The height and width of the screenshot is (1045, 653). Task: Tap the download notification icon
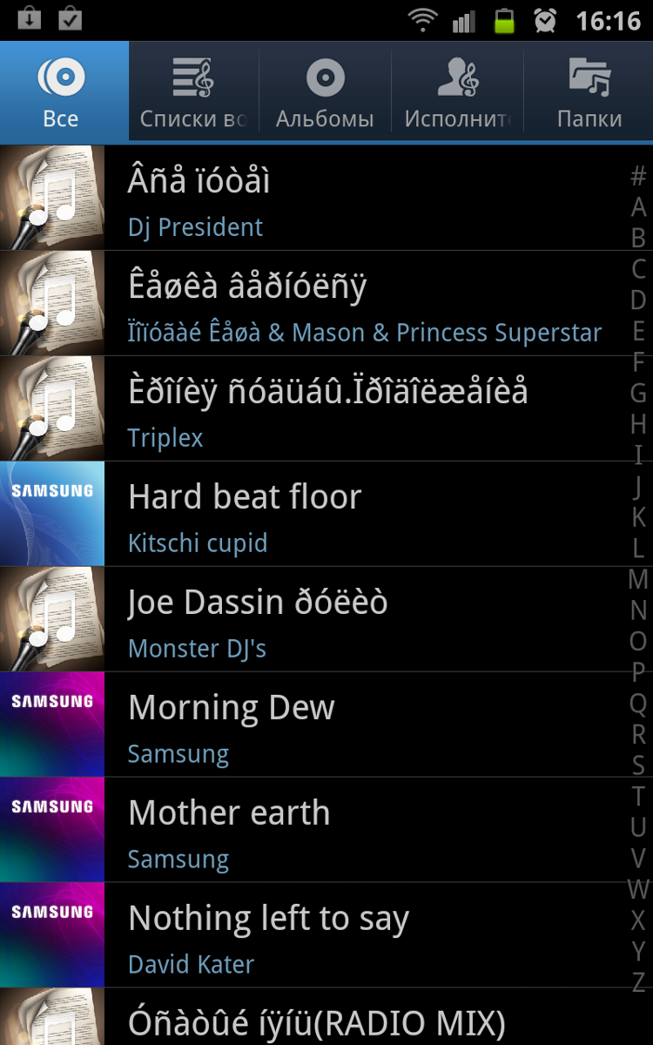coord(29,18)
